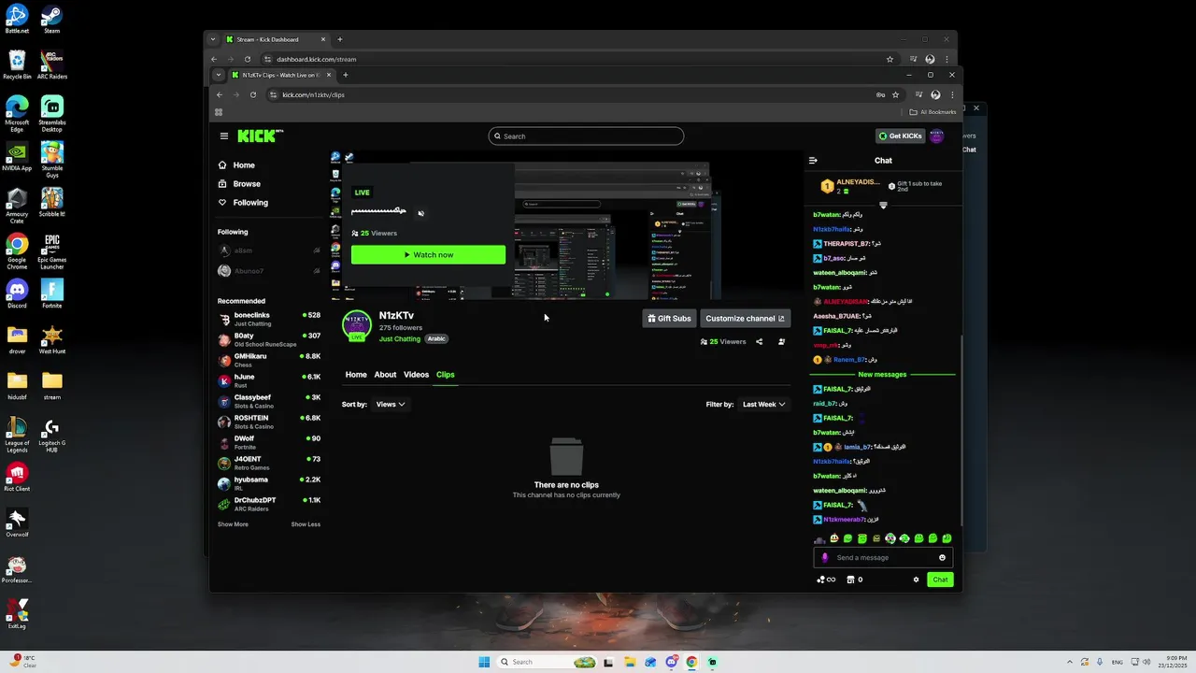Click the microphone icon in the message field
The height and width of the screenshot is (673, 1196).
coord(824,558)
